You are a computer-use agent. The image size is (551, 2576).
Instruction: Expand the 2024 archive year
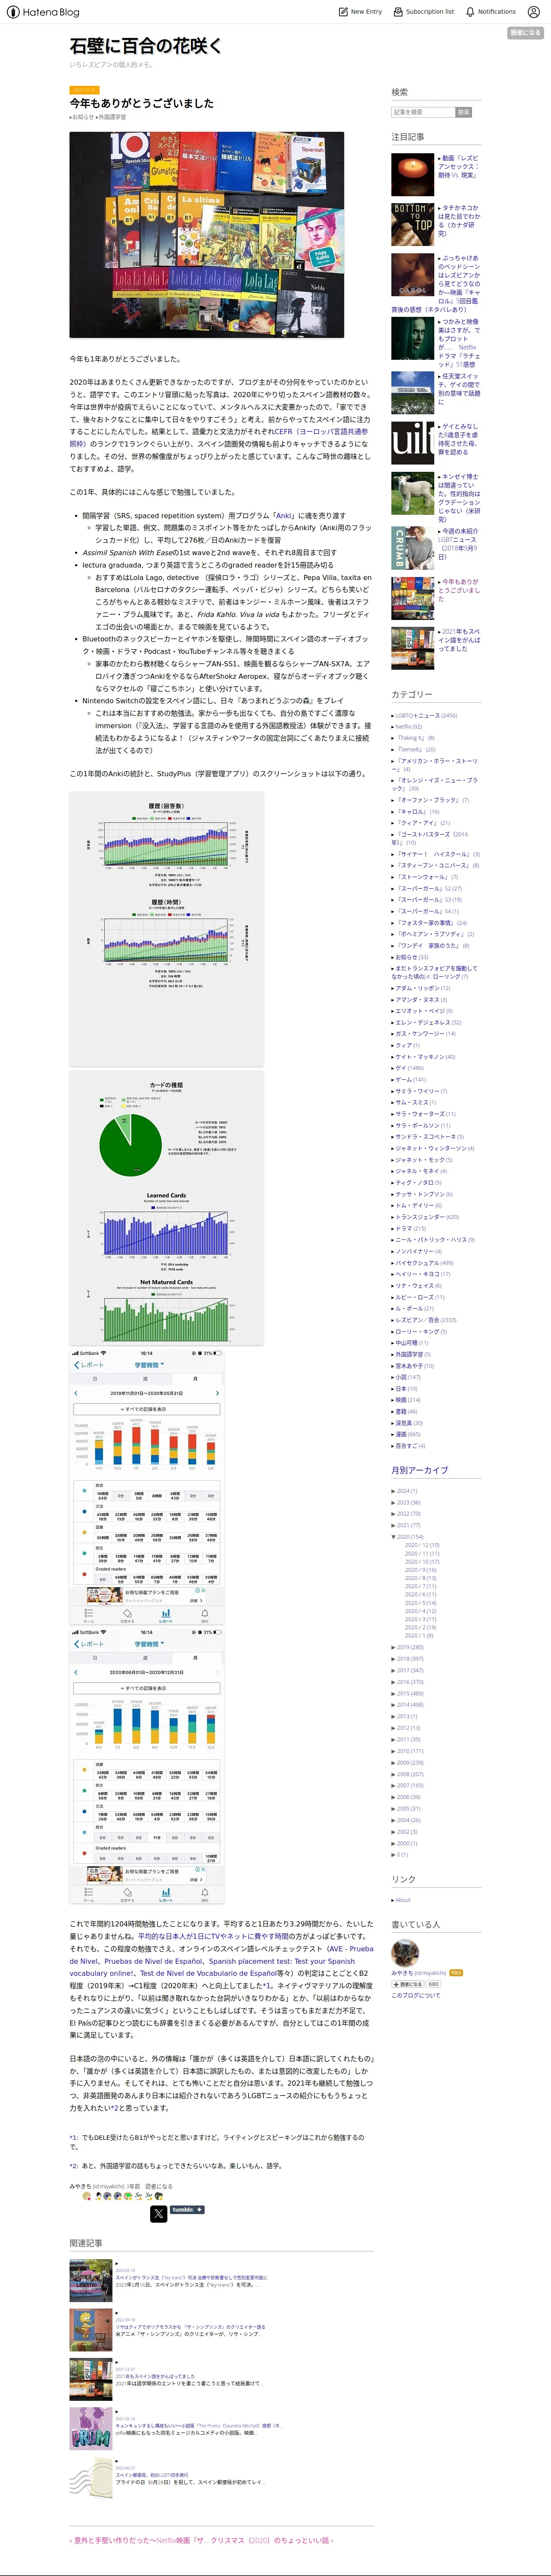click(393, 1491)
